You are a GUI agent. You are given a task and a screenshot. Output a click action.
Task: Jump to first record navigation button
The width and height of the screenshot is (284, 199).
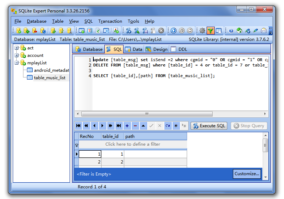pos(78,125)
